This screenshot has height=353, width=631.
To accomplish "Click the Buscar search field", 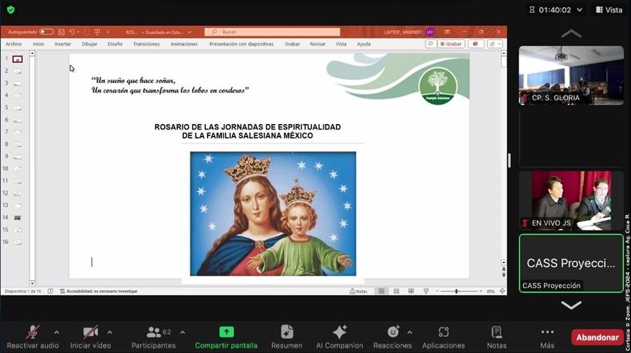I will [x=272, y=32].
